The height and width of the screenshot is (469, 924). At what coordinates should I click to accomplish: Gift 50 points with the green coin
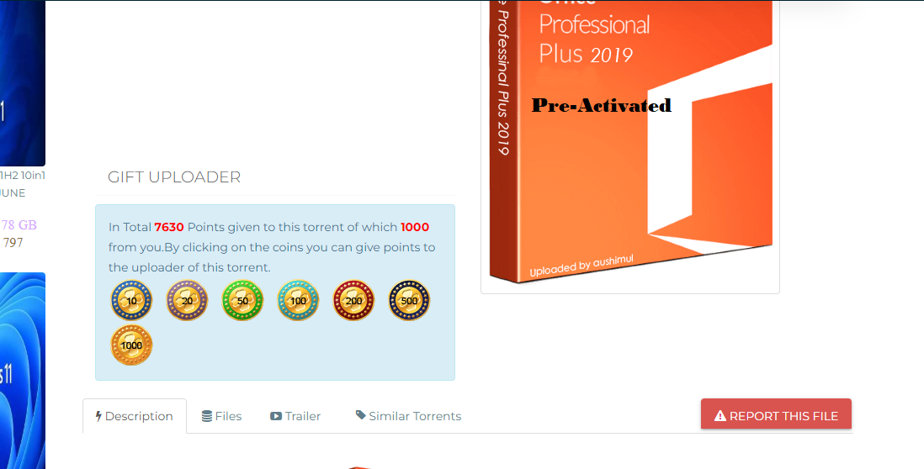(242, 300)
